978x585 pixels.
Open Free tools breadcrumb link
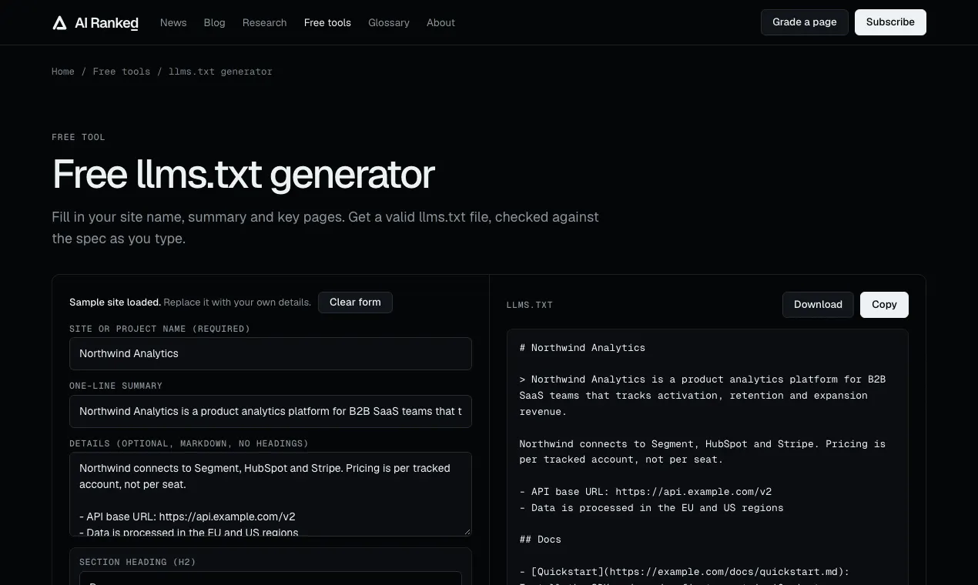[122, 72]
